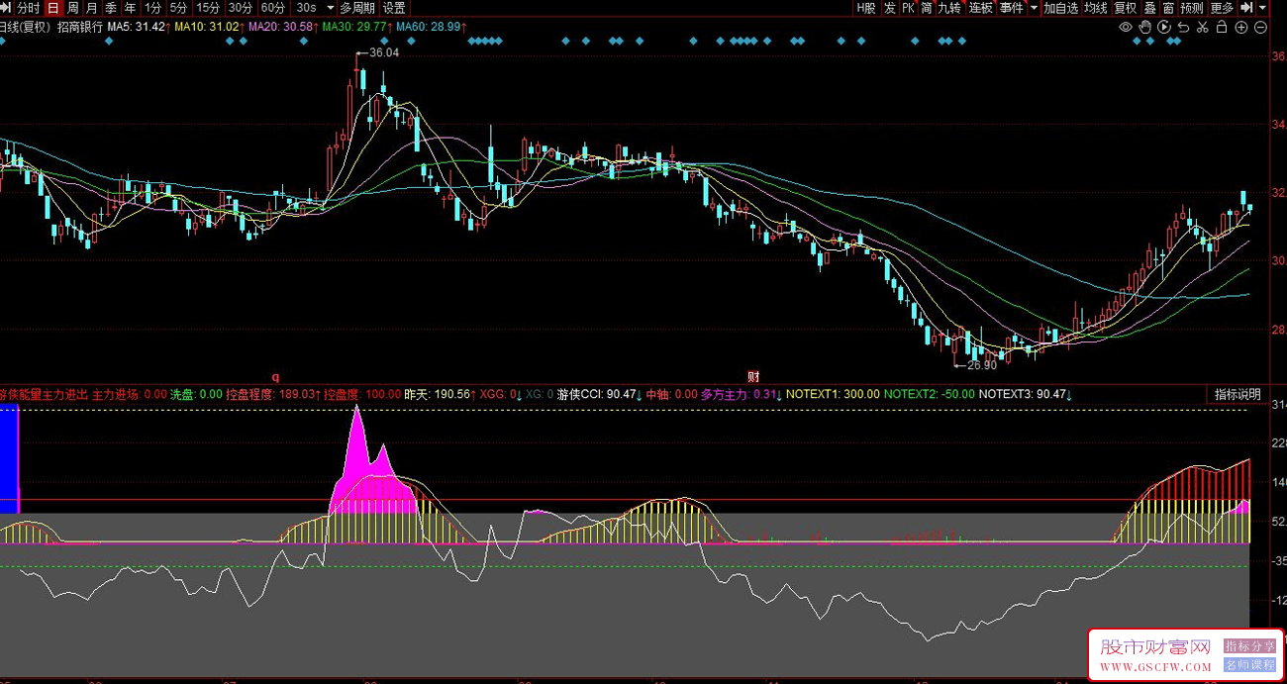Screen dimensions: 1287x684
Task: Click the right-side arrow-bar icon in toolbar
Action: [x=1246, y=7]
